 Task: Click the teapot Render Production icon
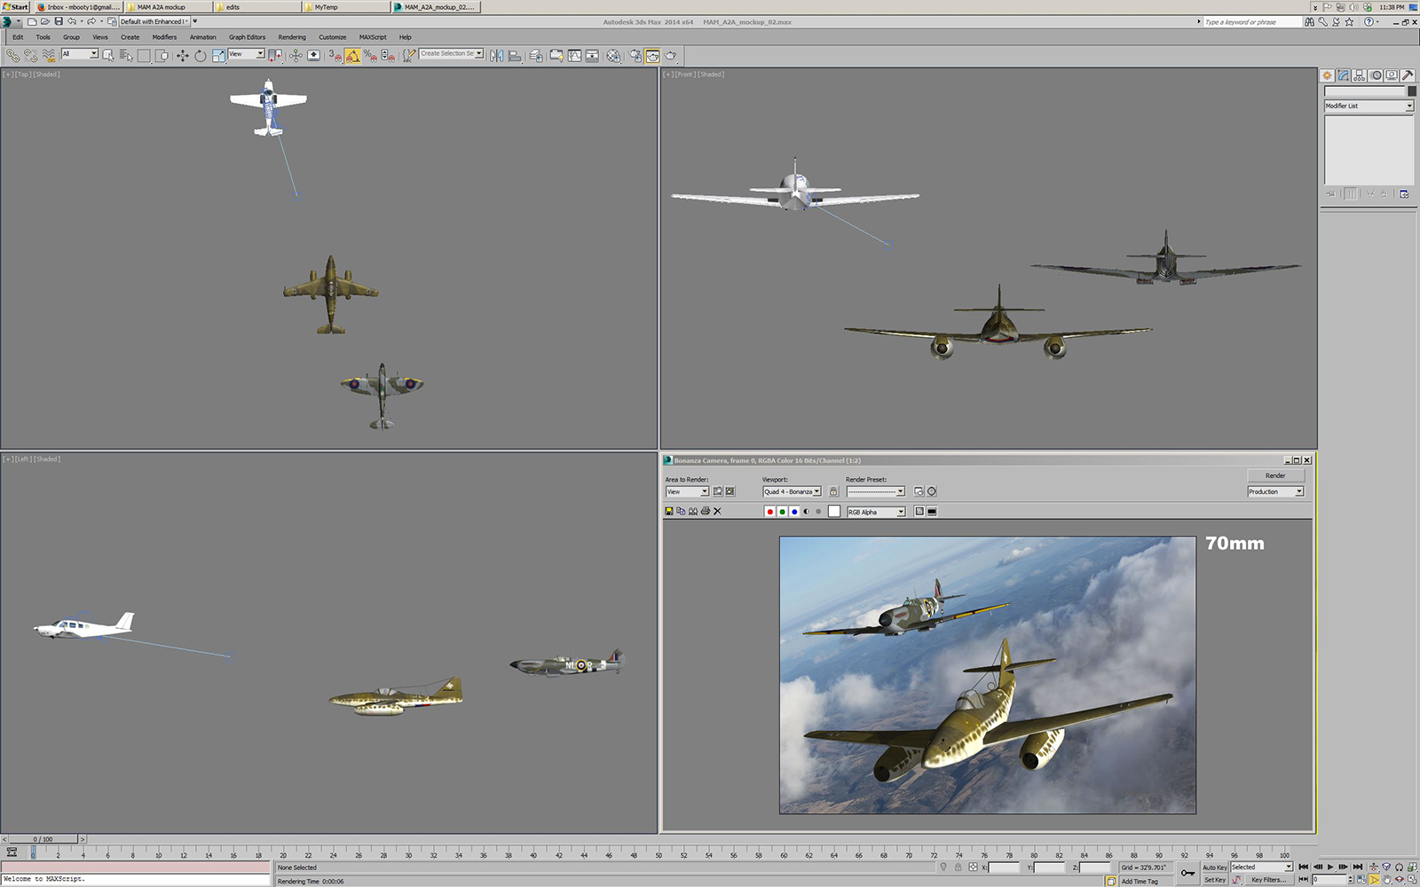(671, 56)
